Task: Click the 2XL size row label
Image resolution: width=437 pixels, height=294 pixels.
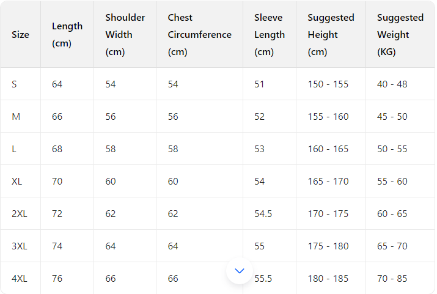Action: coord(20,213)
